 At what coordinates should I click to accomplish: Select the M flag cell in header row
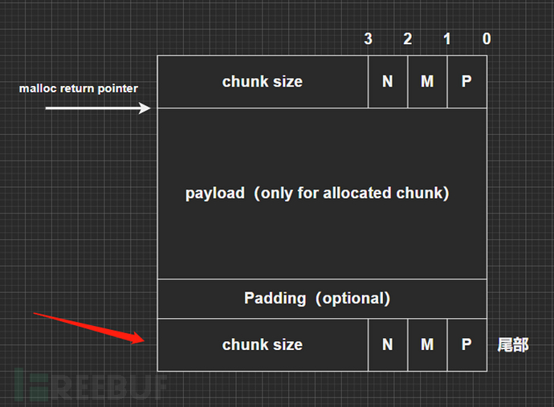[x=427, y=82]
